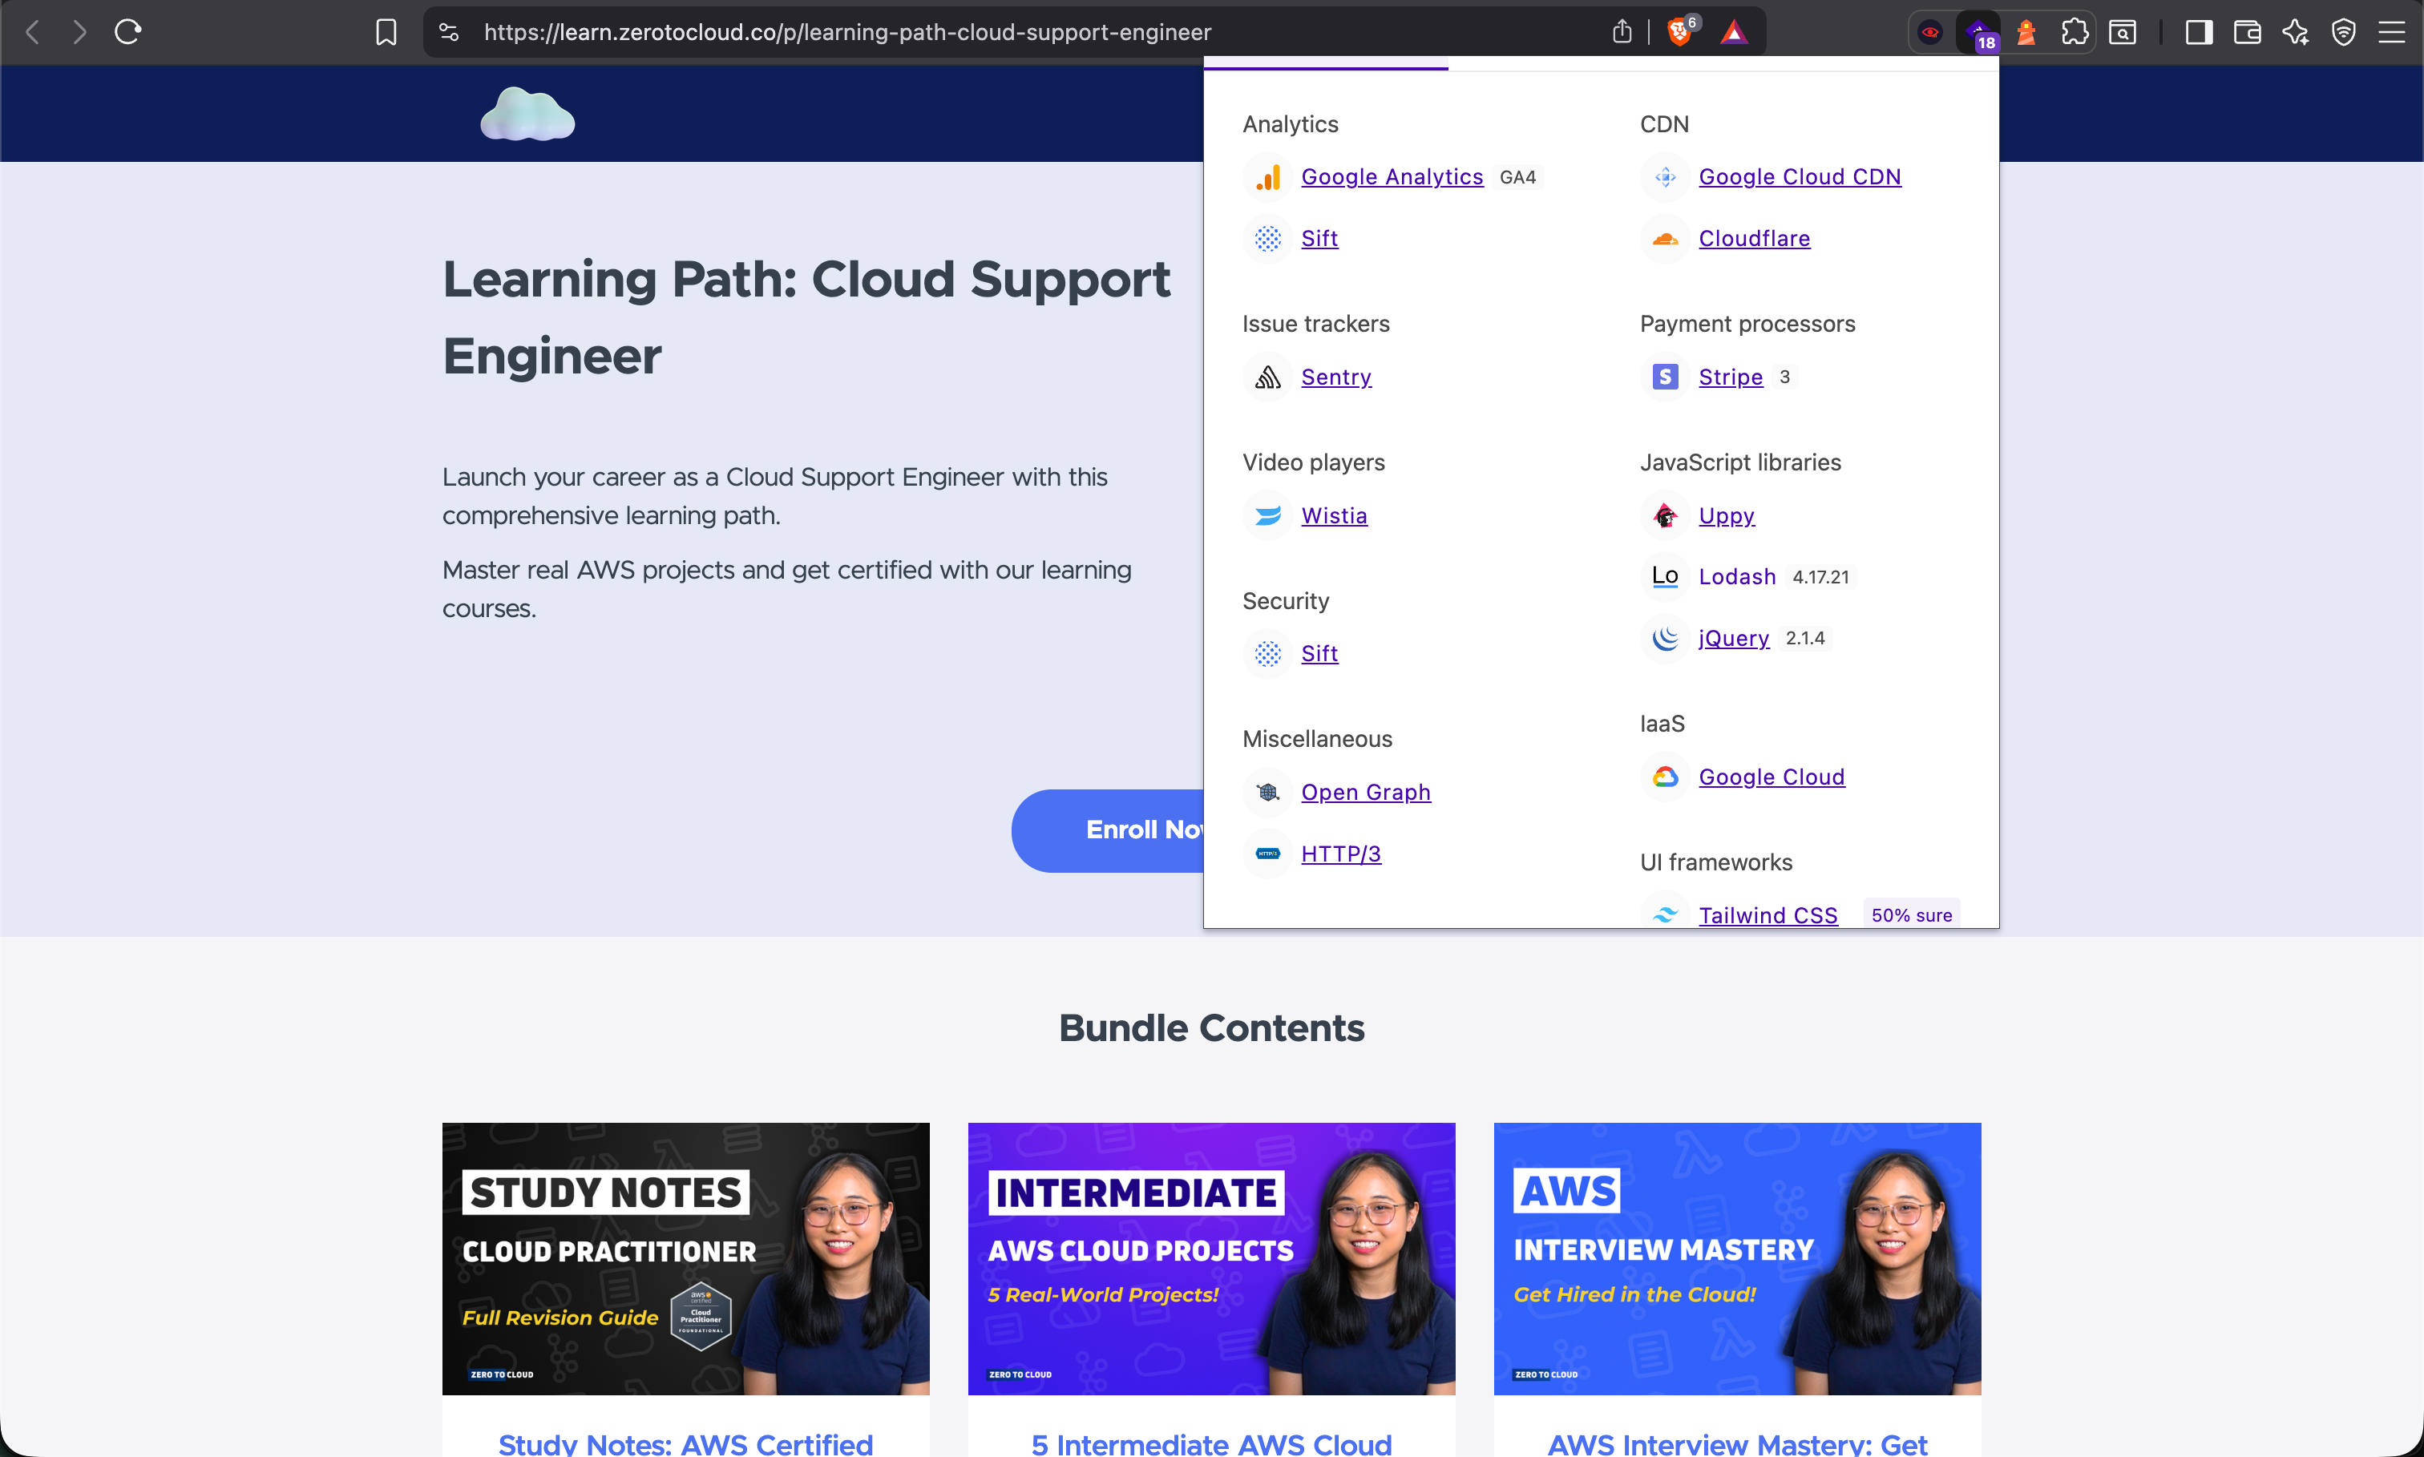Click the Lodash 4.17.21 version label
This screenshot has height=1457, width=2424.
click(1820, 577)
